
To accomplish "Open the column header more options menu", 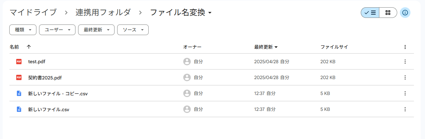I will pyautogui.click(x=405, y=47).
